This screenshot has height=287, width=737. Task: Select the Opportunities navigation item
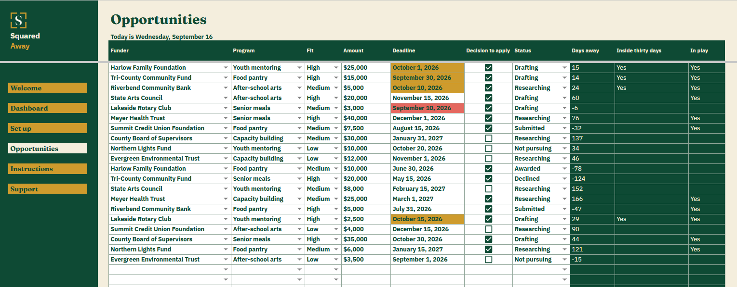48,149
